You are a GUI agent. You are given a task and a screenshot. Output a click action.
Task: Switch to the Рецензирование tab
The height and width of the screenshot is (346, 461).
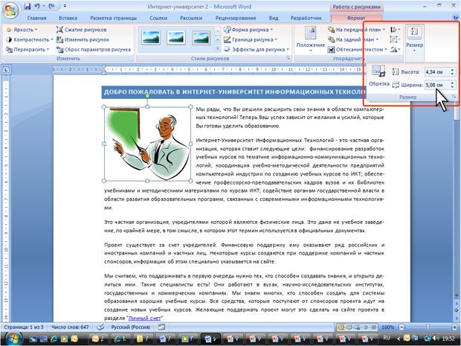pyautogui.click(x=236, y=18)
